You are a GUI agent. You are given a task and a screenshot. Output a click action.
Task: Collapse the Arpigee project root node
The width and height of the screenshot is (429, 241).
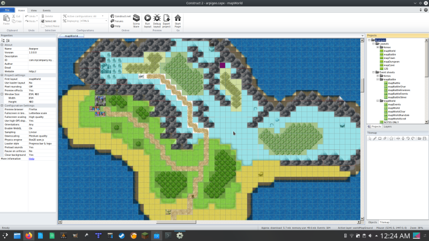(x=369, y=40)
